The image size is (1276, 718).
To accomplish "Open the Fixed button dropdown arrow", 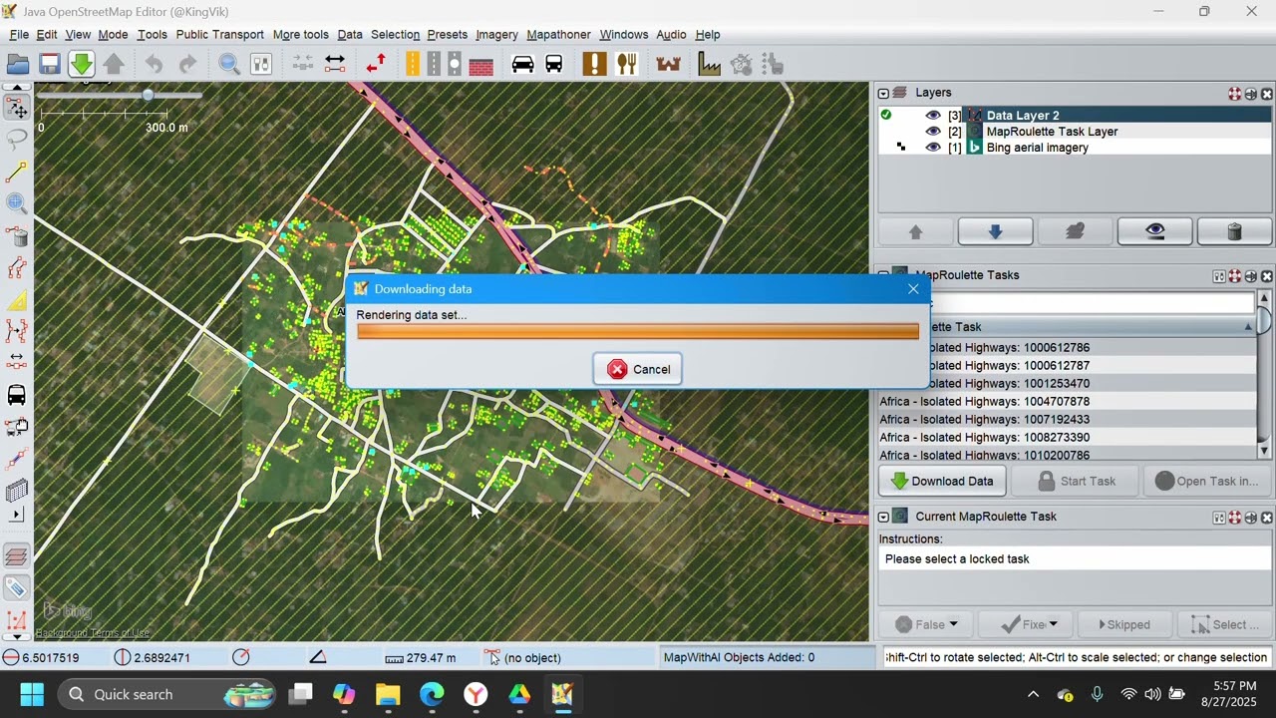I will tap(1054, 624).
